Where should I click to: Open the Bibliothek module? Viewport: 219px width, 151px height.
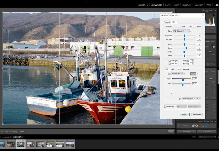[143, 5]
